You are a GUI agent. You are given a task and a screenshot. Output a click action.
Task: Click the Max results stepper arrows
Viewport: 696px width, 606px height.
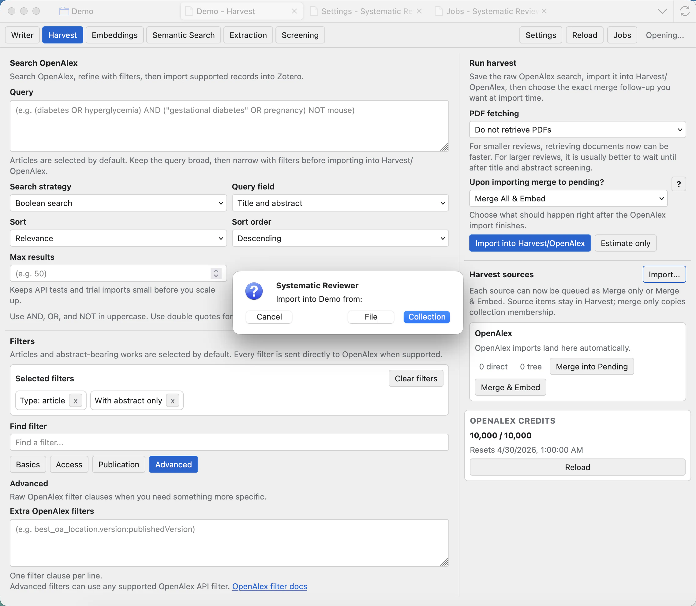click(216, 273)
